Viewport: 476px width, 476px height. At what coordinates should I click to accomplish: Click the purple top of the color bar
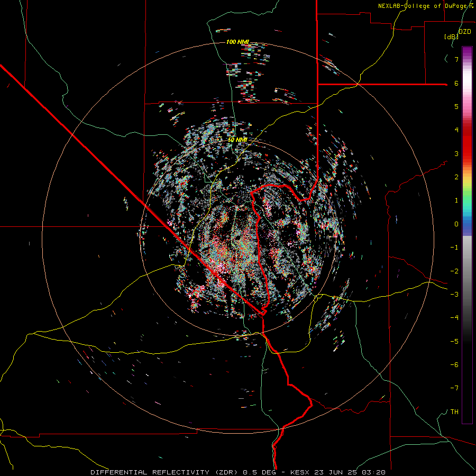click(467, 50)
